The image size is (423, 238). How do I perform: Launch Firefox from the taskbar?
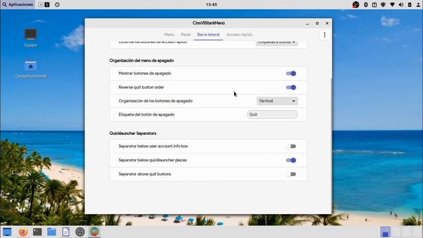(23, 232)
